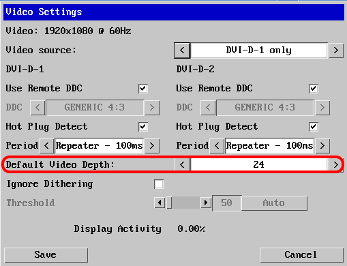Click Threshold slider left arrow
Image resolution: width=347 pixels, height=266 pixels.
[x=160, y=203]
